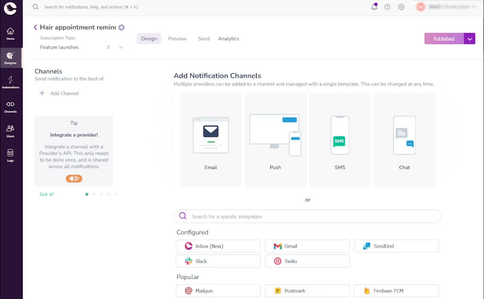Choose the Gmail integration

(x=307, y=246)
